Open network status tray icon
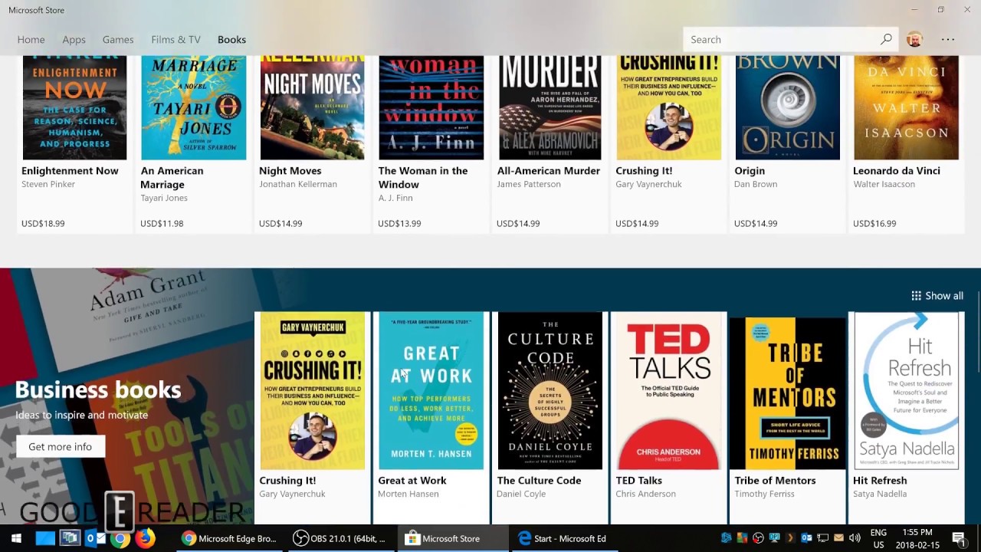Screen dimensions: 981x552 (x=822, y=538)
